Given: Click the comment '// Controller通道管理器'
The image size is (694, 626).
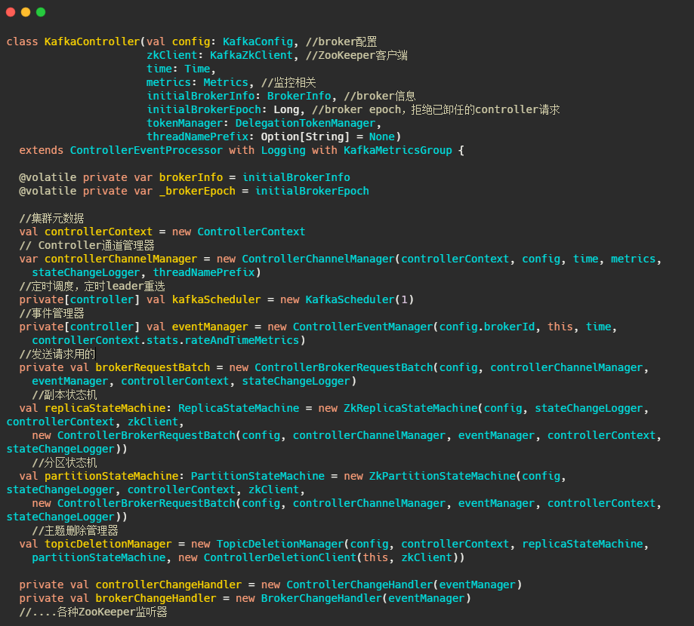Looking at the screenshot, I should click(87, 245).
